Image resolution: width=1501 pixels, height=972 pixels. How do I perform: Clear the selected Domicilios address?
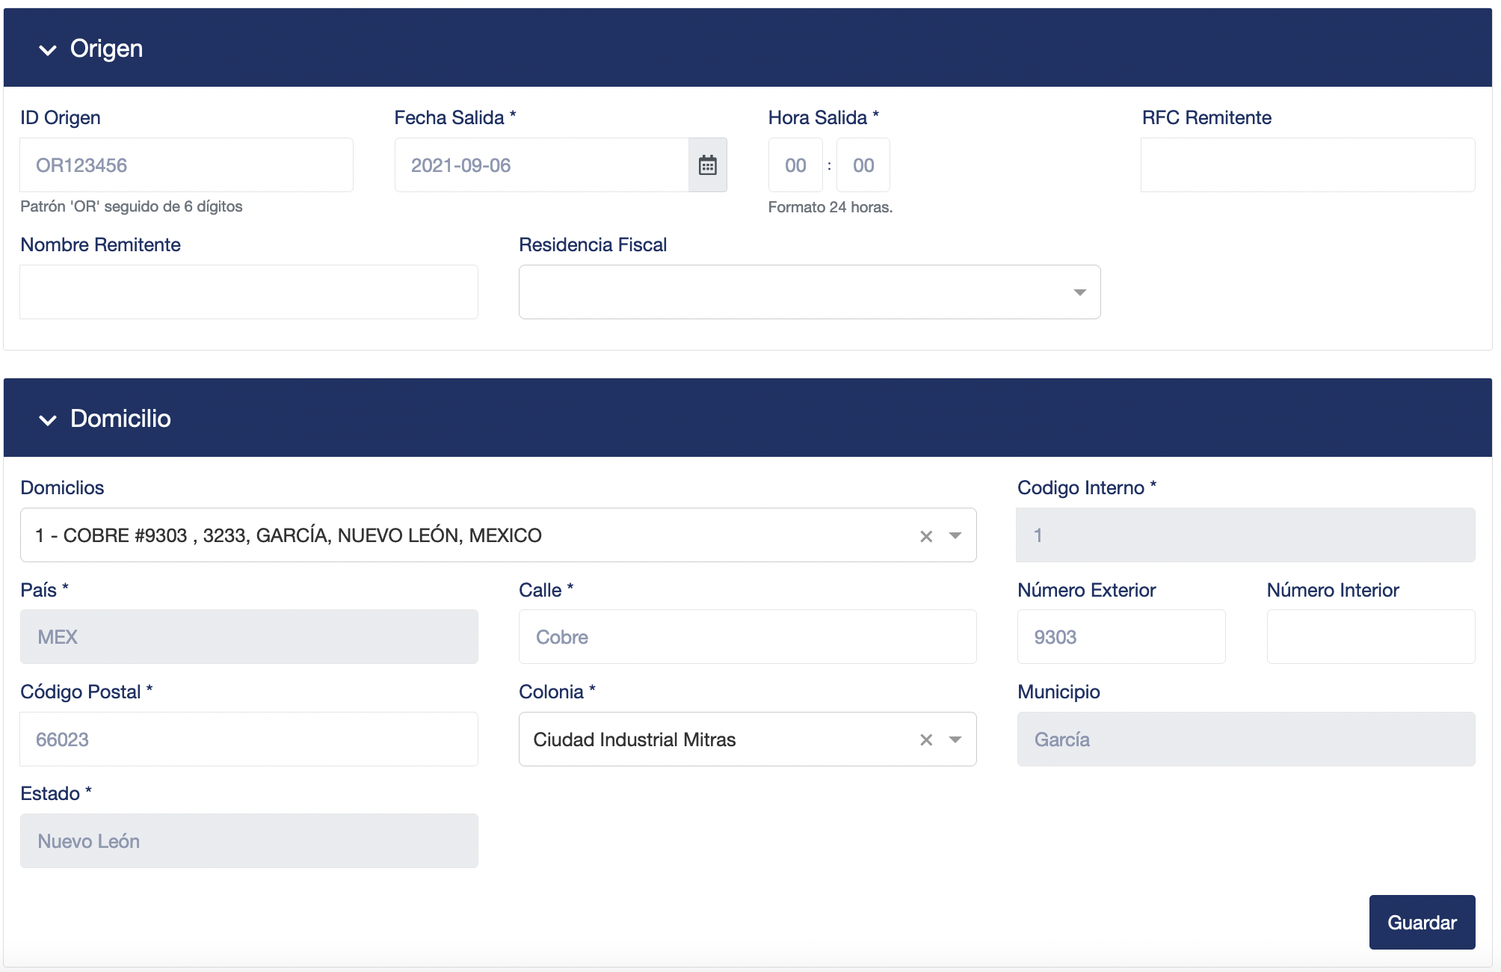tap(926, 536)
